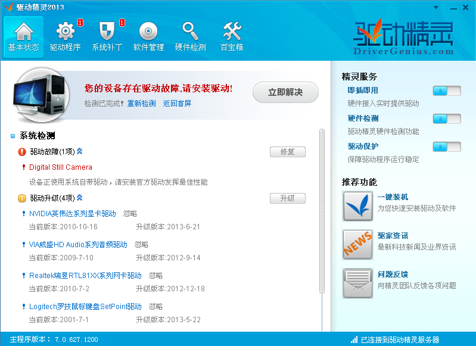Click the driver list vertical scrollbar
This screenshot has width=476, height=346.
(322, 211)
